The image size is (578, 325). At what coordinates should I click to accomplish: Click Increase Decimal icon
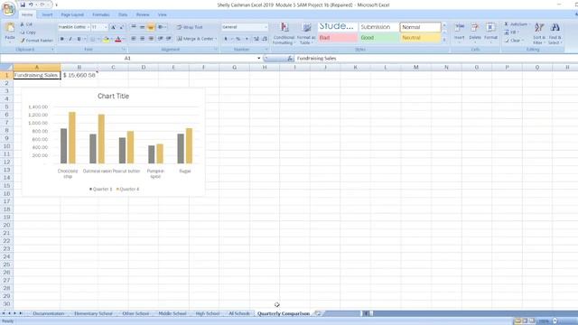pyautogui.click(x=256, y=39)
